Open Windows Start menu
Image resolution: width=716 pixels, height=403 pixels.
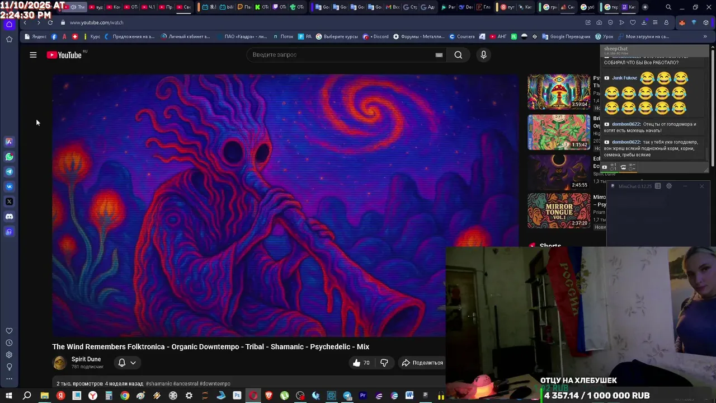[9, 396]
